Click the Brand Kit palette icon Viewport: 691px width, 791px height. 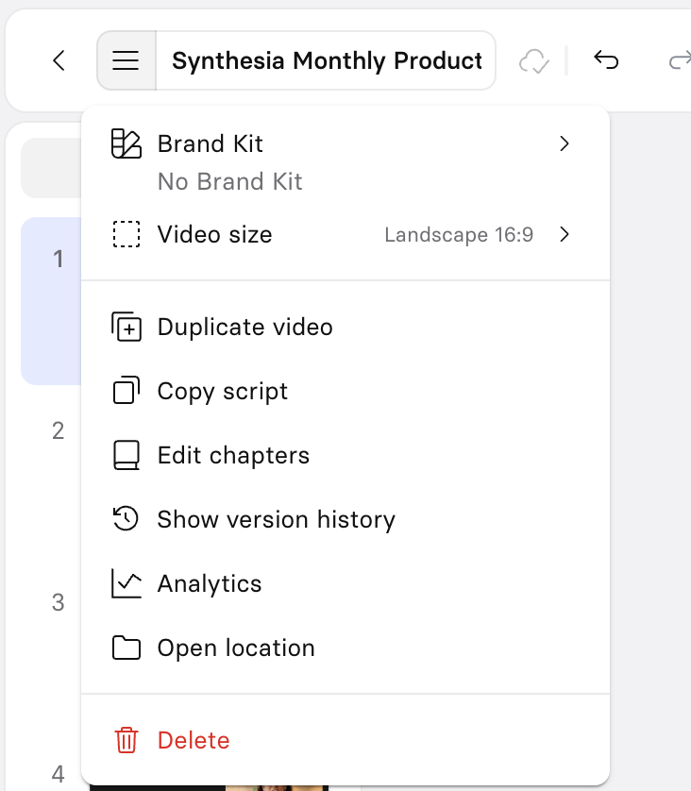[x=126, y=143]
